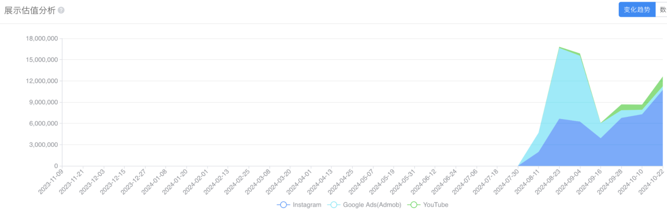Click the Google Ads(Admob) legend circle marker
Screen dimensions: 667x213
point(333,205)
